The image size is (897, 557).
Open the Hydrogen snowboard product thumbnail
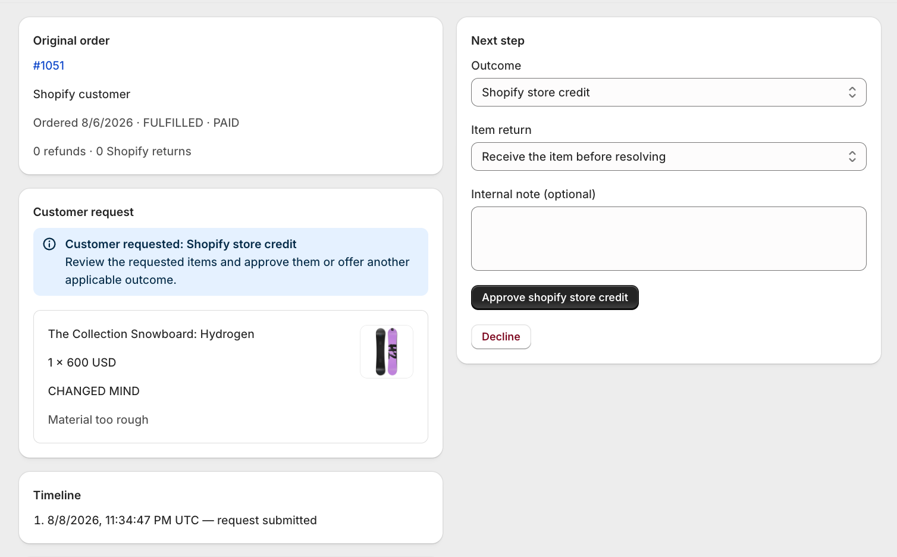pyautogui.click(x=387, y=352)
